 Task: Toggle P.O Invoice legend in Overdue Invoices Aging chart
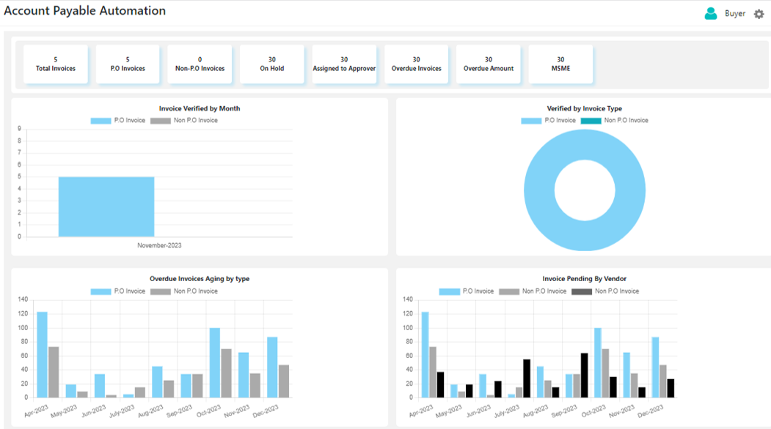118,291
